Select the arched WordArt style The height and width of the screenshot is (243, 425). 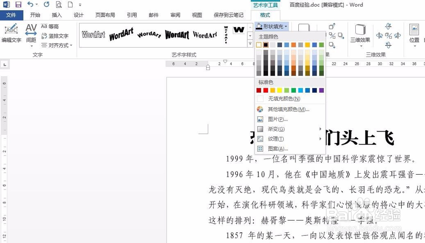pos(149,34)
